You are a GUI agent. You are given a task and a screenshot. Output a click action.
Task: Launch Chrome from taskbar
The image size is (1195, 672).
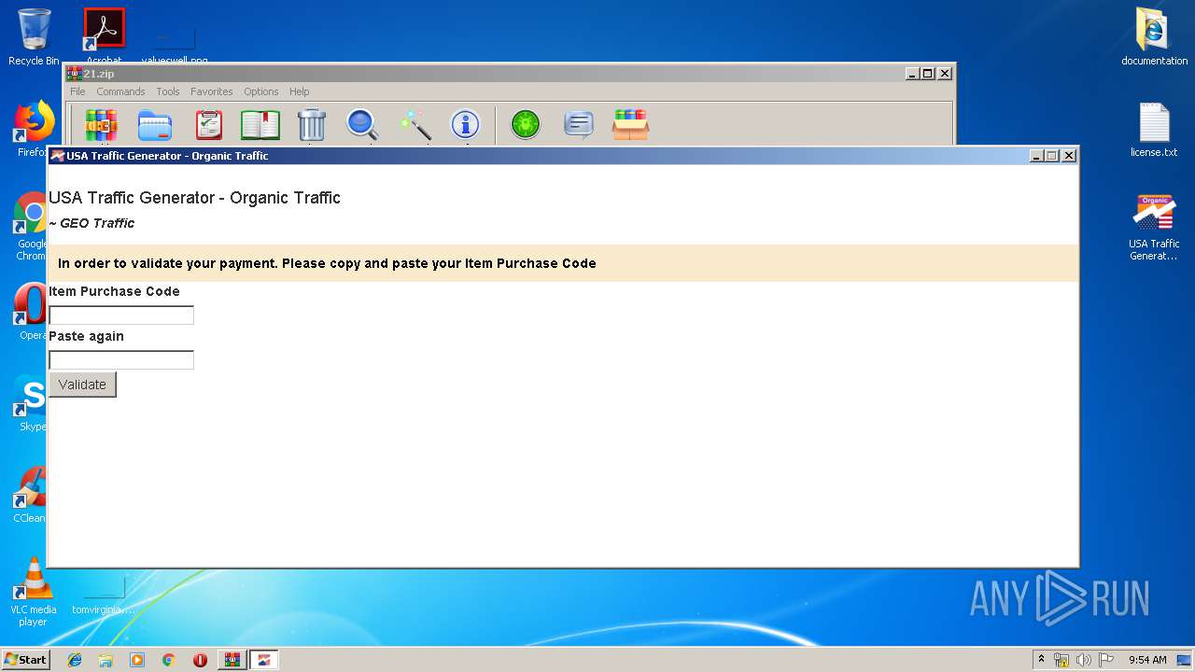[168, 660]
